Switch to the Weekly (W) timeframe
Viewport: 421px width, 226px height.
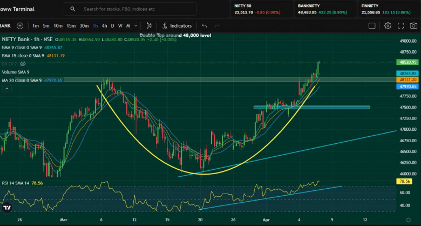tap(120, 26)
